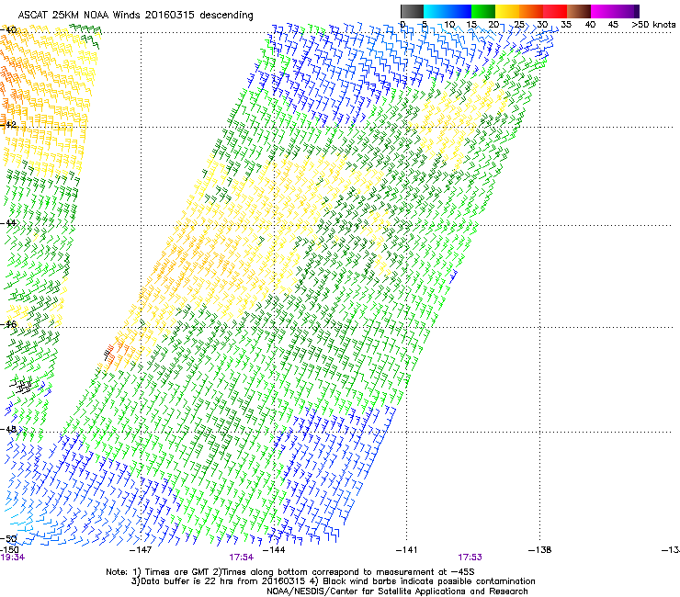
Task: Click the note line starting 'Note: 1) Times are GMT'
Action: [x=290, y=572]
